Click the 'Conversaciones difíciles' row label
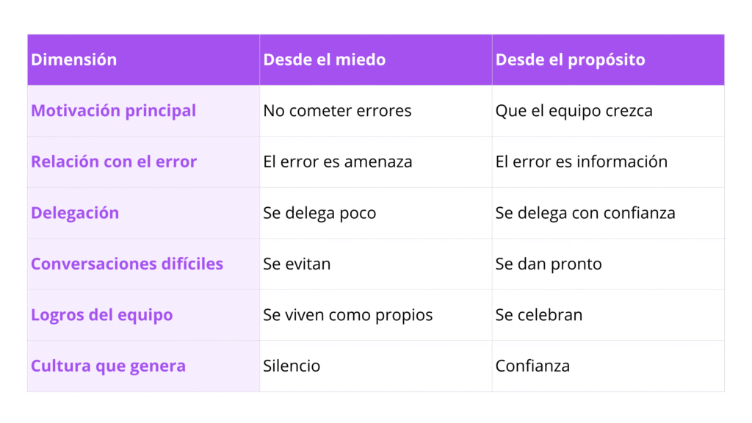Screen dimensions: 752x423 coord(127,264)
